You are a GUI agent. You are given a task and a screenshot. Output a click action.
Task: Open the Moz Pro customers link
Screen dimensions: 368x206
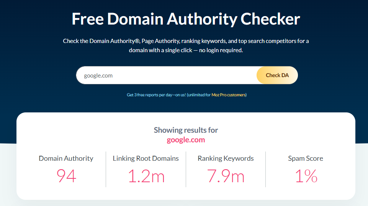[x=229, y=95]
